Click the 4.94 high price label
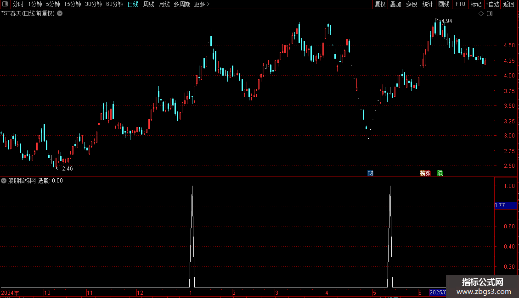Screen dimensions: 519x298 coord(447,21)
